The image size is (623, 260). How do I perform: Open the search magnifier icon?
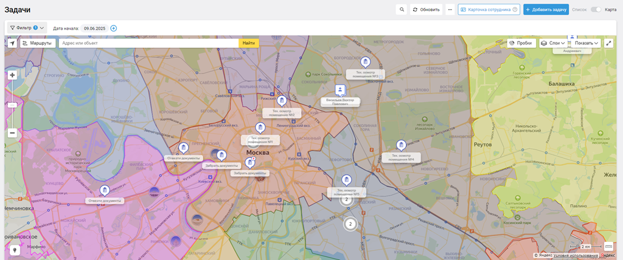402,10
